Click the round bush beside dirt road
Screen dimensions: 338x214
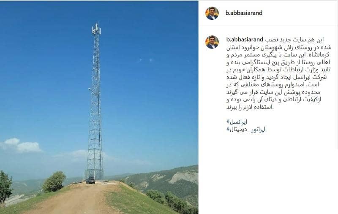click(x=54, y=181)
